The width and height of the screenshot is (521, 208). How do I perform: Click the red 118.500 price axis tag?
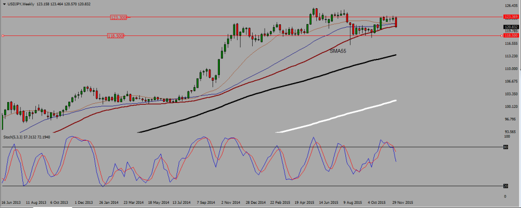point(511,35)
